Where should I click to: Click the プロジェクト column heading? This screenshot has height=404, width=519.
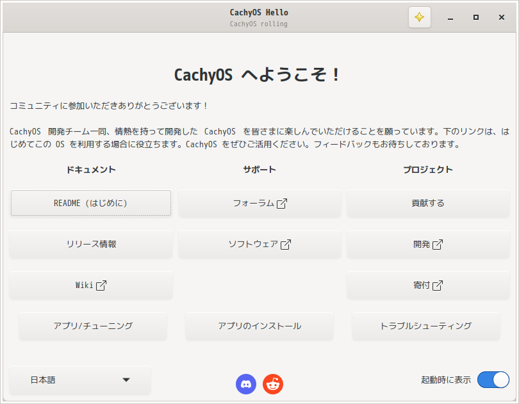click(x=428, y=170)
